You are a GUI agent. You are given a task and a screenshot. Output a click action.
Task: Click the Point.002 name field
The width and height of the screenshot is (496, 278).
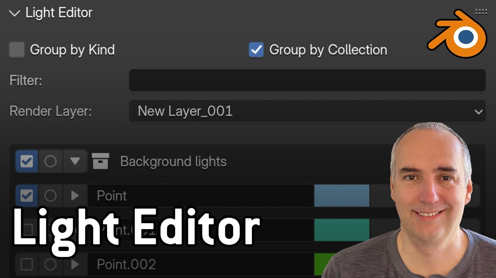point(201,264)
